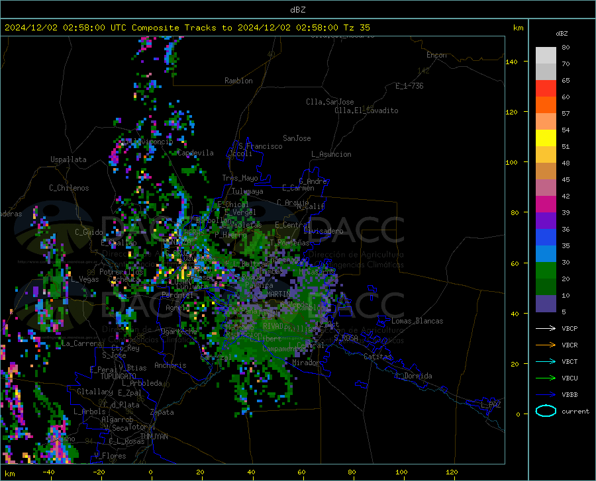Select the purple 39 dBZ color band
The image size is (596, 481).
point(546,221)
